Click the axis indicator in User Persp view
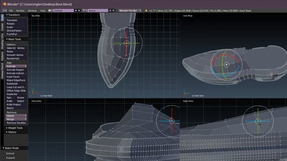This screenshot has width=287, height=161. [186, 92]
